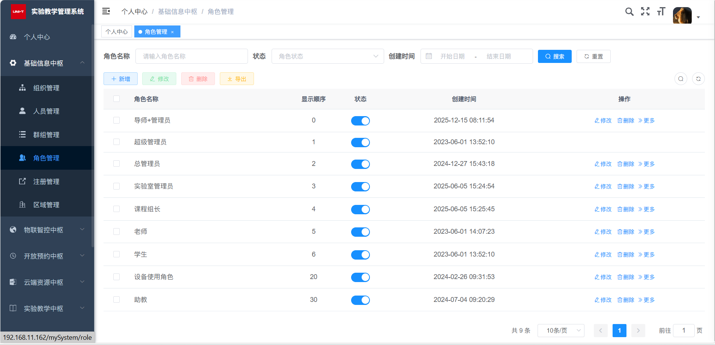Expand 物联智控中枢 sidebar menu
Viewport: 715px width, 345px height.
47,230
